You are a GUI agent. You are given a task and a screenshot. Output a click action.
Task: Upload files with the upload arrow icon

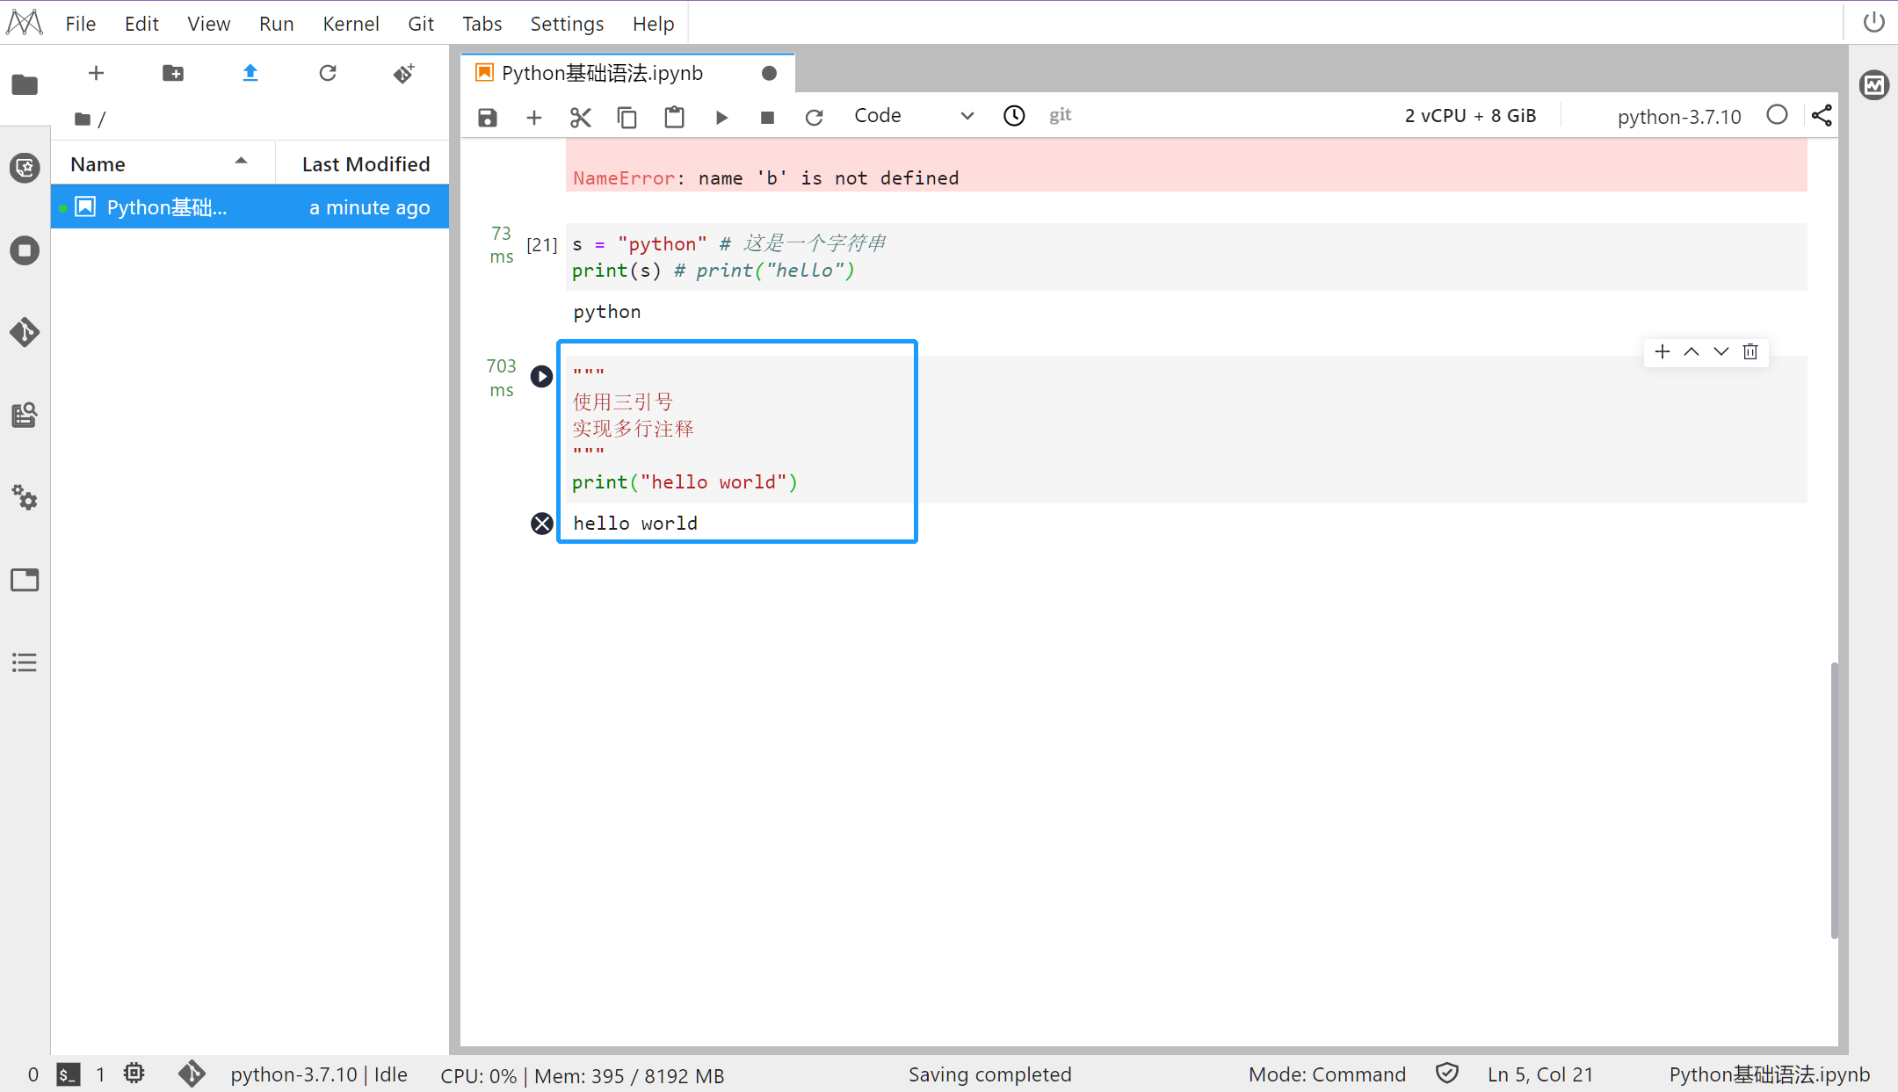click(x=250, y=73)
